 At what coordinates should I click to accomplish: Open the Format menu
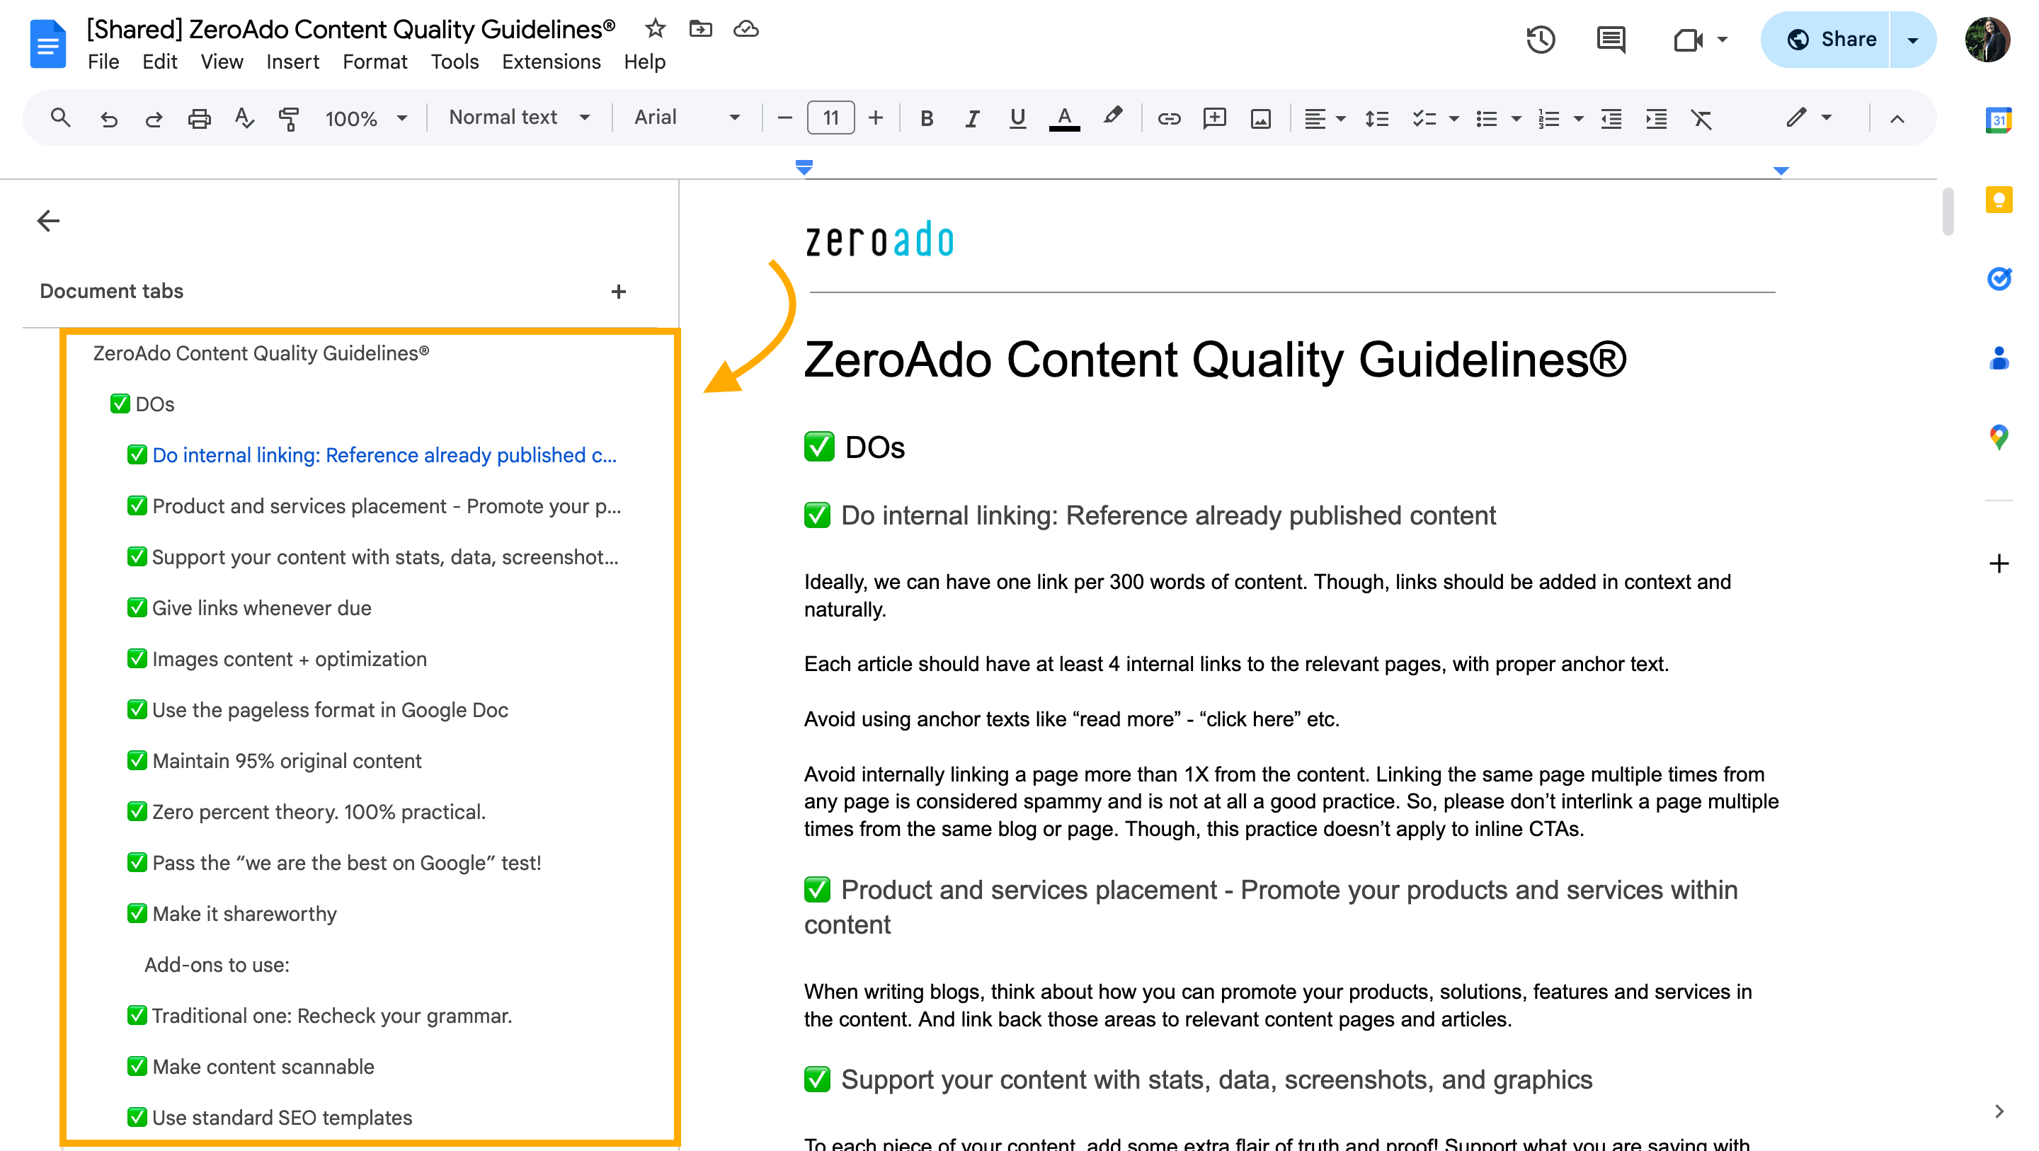coord(375,62)
